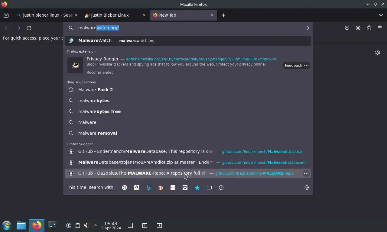This screenshot has height=232, width=387.
Task: Select malwarebytes search suggestion
Action: point(188,101)
